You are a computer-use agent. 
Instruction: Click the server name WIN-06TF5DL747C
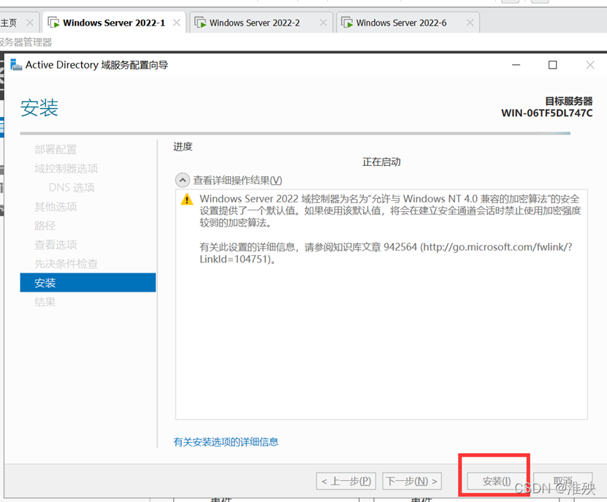tap(546, 113)
